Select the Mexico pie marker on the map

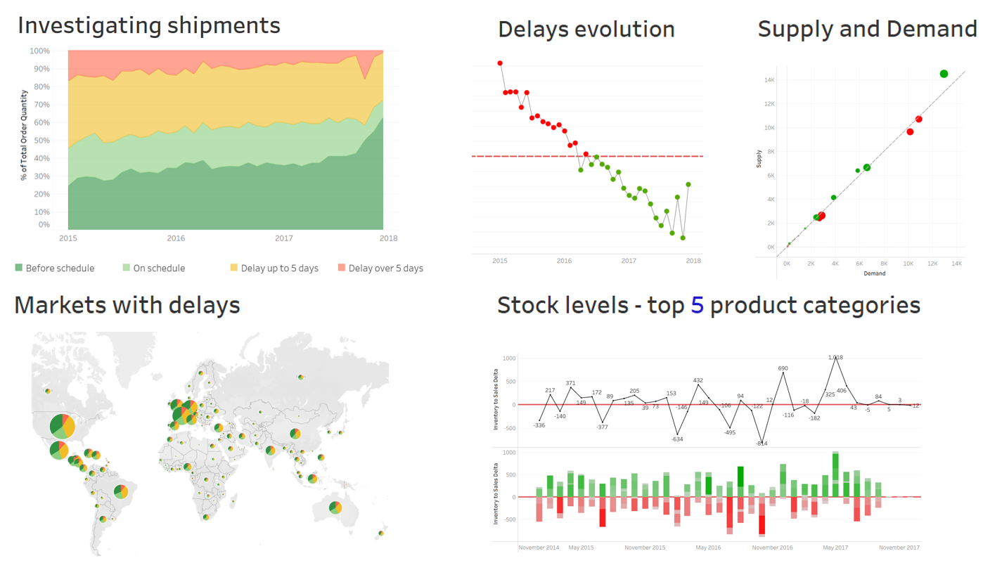point(59,450)
